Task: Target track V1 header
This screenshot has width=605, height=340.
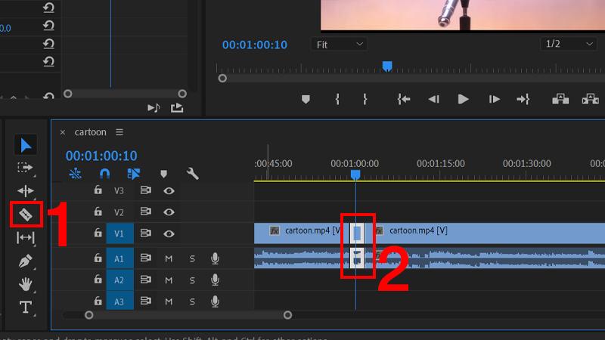Action: [x=119, y=233]
